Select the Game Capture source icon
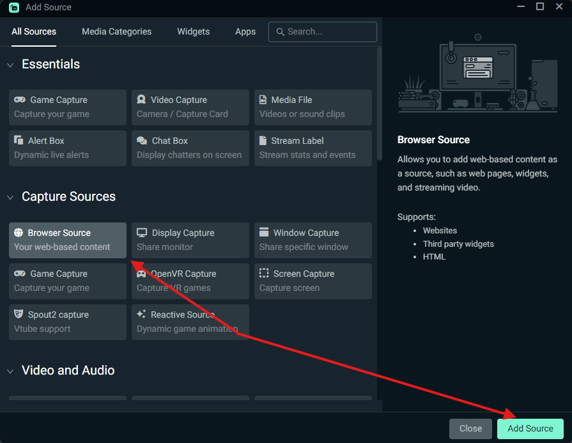The height and width of the screenshot is (443, 572). [x=19, y=100]
